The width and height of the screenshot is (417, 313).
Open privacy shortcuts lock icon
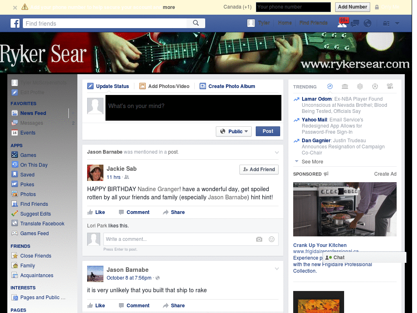[386, 23]
